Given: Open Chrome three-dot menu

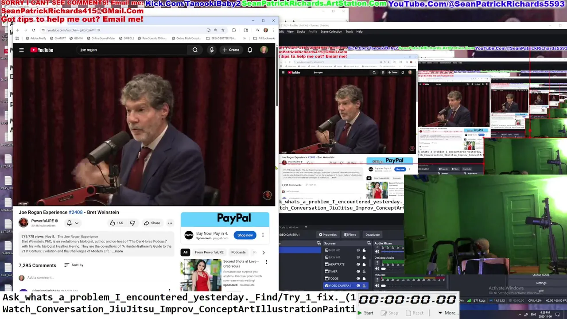Looking at the screenshot, I should click(x=273, y=30).
